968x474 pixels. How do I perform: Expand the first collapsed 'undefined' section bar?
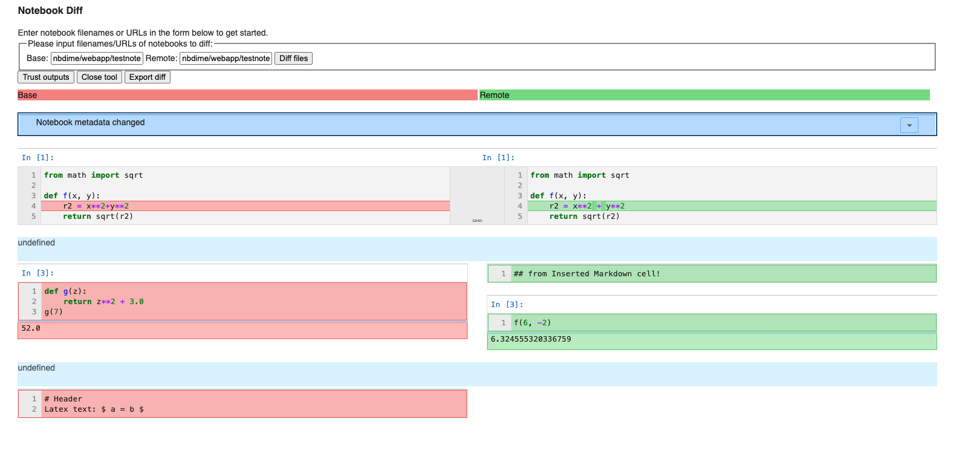coord(476,248)
